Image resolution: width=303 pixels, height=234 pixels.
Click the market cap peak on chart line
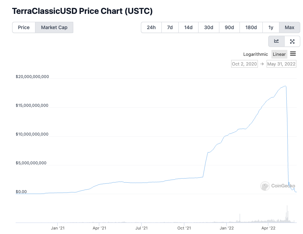pos(286,86)
